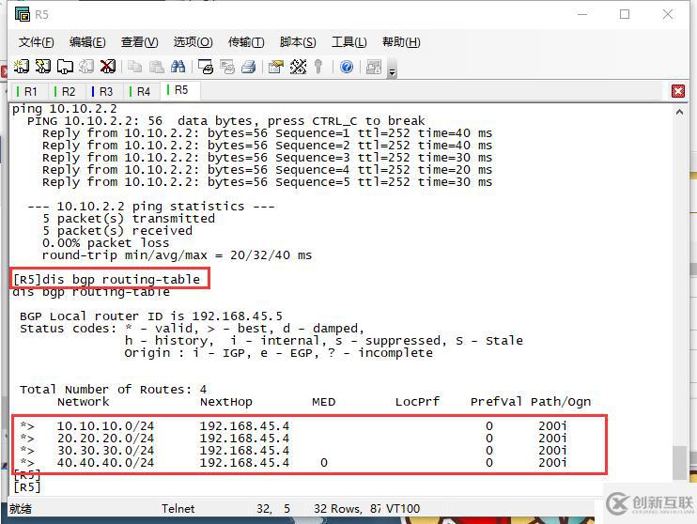This screenshot has height=524, width=697.
Task: Close the active tab with red X
Action: tap(678, 91)
